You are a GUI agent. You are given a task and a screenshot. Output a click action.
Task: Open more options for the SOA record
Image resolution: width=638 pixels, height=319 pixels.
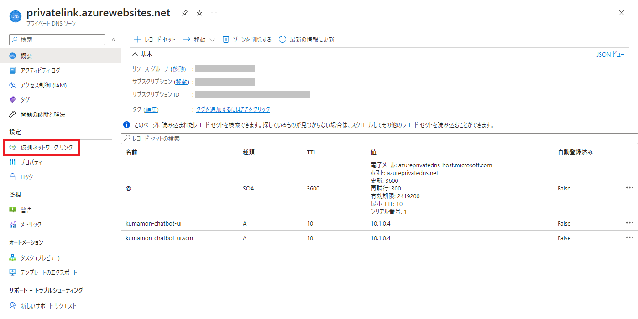630,188
